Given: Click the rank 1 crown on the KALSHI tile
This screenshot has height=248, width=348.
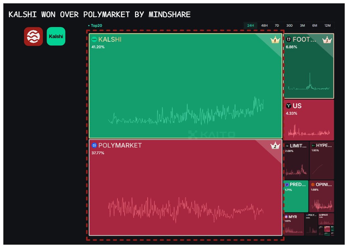Looking at the screenshot, I should point(275,40).
